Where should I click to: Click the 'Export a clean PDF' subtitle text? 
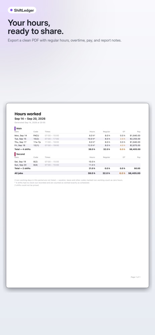[x=65, y=40]
